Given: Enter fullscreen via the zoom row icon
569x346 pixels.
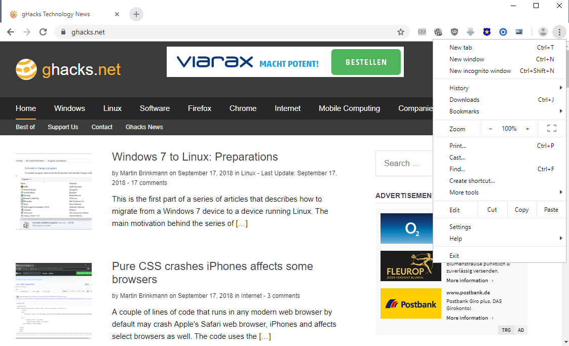Looking at the screenshot, I should [x=552, y=128].
